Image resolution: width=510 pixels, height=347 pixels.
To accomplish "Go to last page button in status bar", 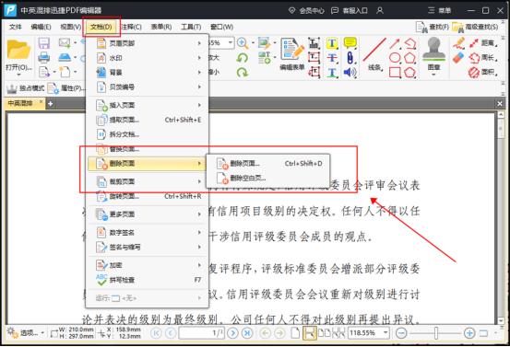I will pyautogui.click(x=247, y=333).
